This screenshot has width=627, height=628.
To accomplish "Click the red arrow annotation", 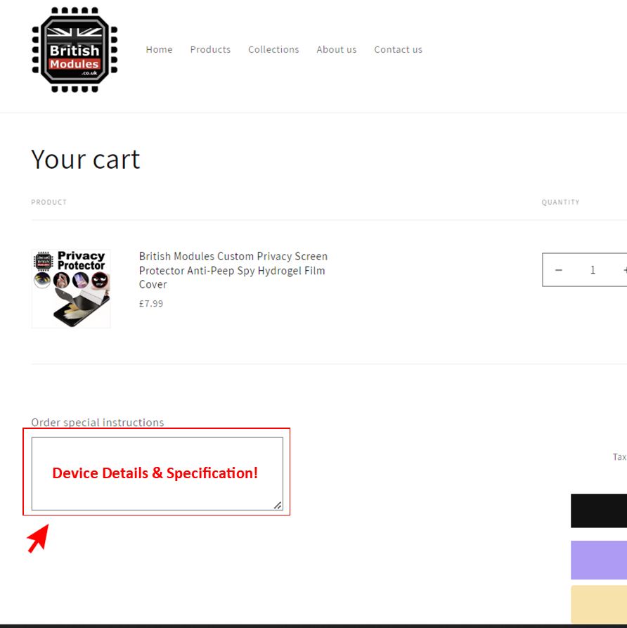I will pyautogui.click(x=38, y=539).
